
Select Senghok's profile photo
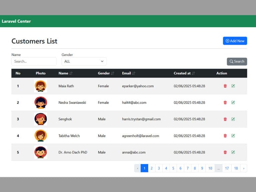41,119
